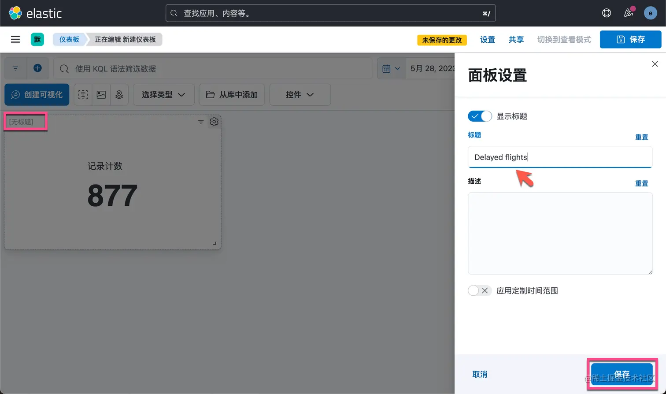The width and height of the screenshot is (666, 394).
Task: Open the newsfeed notifications icon
Action: (629, 13)
